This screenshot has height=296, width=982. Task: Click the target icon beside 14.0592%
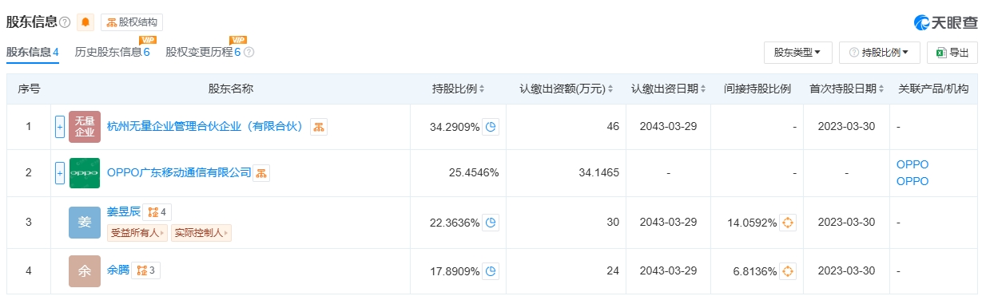788,223
